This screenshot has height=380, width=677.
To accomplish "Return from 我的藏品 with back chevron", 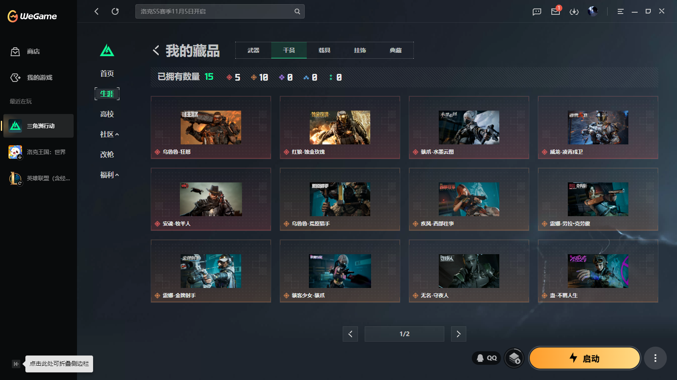I will (x=156, y=50).
